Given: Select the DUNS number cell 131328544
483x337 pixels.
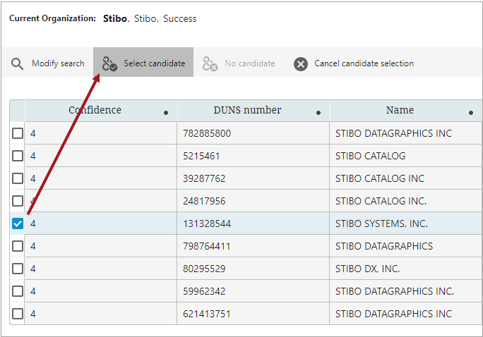Looking at the screenshot, I should (x=207, y=223).
